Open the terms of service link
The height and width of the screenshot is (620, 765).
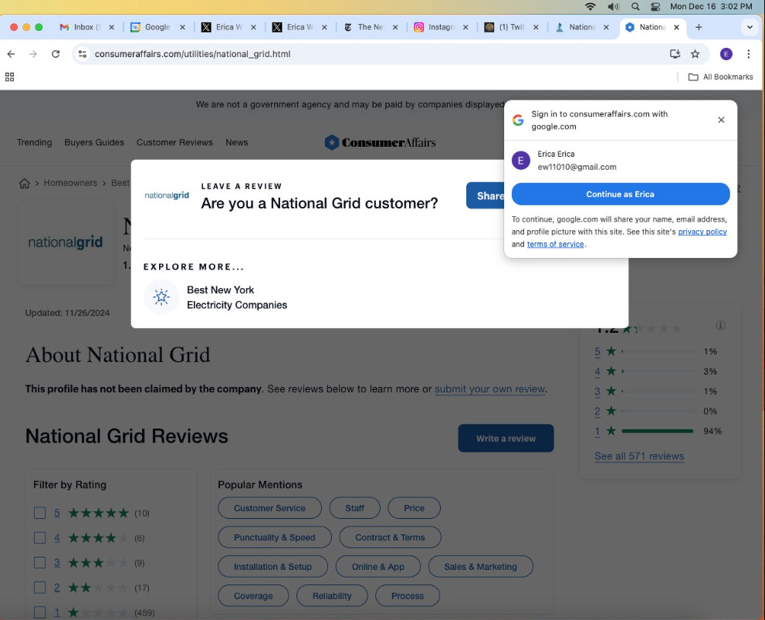555,245
